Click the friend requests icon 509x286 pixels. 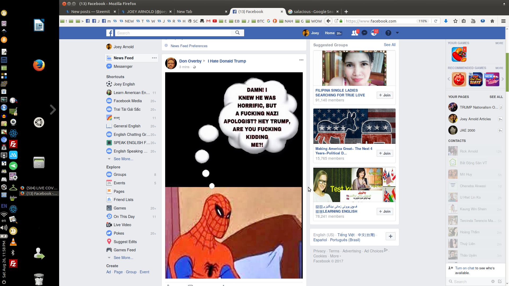click(x=354, y=33)
